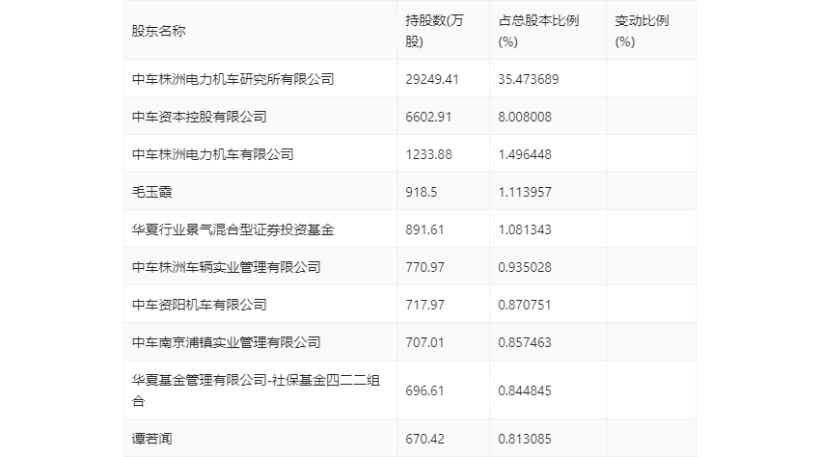Image resolution: width=820 pixels, height=457 pixels.
Task: Click the holding value 770.97
Action: pos(424,267)
